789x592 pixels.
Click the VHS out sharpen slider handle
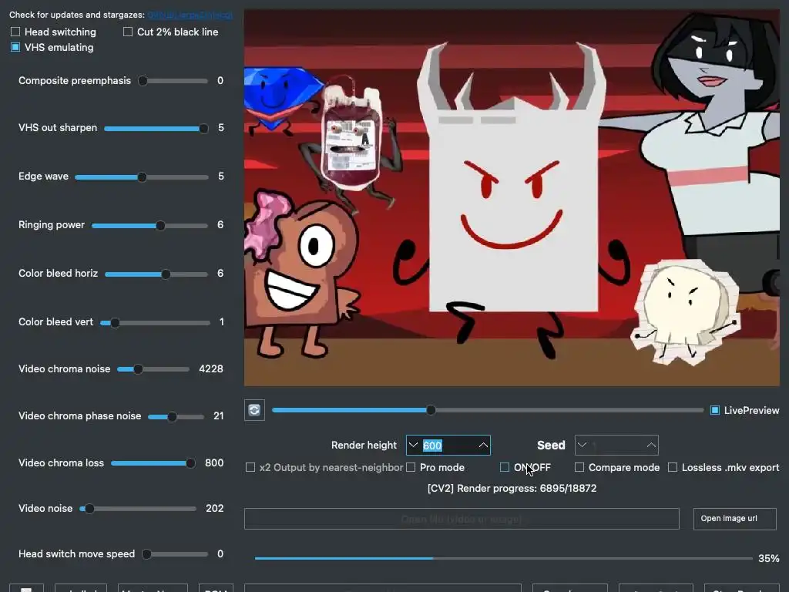pyautogui.click(x=203, y=129)
